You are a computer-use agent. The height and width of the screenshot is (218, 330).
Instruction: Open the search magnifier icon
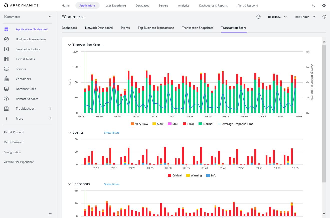[313, 5]
